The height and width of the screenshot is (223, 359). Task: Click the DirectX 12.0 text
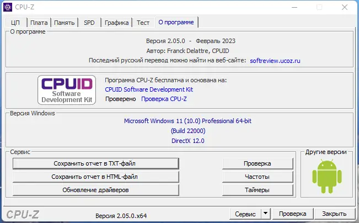pyautogui.click(x=188, y=141)
